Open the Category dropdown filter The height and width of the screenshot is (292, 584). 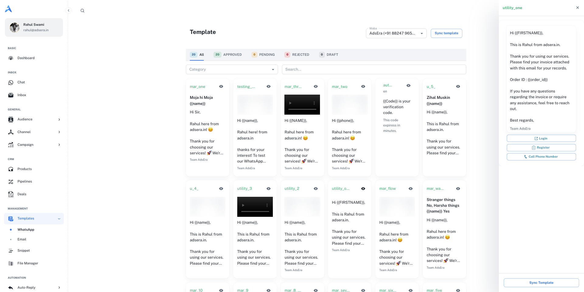(232, 69)
